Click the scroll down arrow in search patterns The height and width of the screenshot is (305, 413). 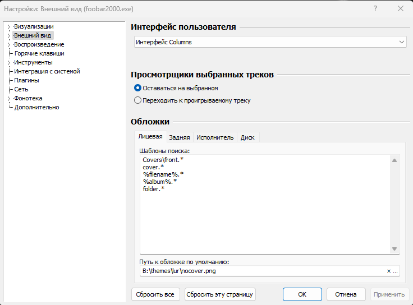[x=394, y=249]
